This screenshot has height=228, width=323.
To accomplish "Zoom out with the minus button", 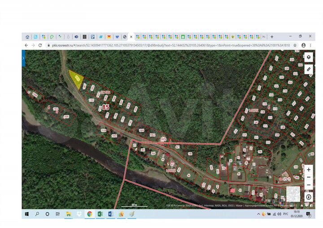I will point(308,184).
